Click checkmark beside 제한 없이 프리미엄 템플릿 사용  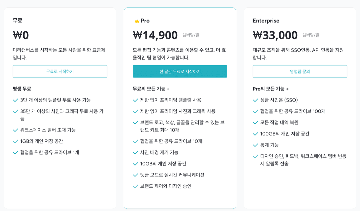click(135, 100)
